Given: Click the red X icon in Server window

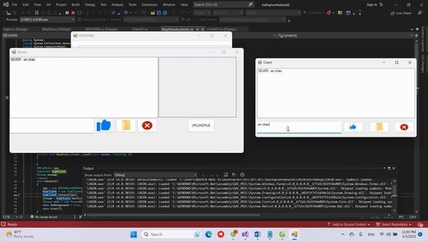Looking at the screenshot, I should pyautogui.click(x=147, y=125).
